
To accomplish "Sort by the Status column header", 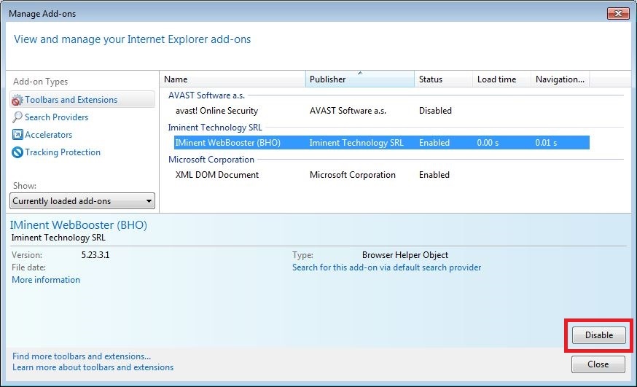I will pyautogui.click(x=443, y=79).
